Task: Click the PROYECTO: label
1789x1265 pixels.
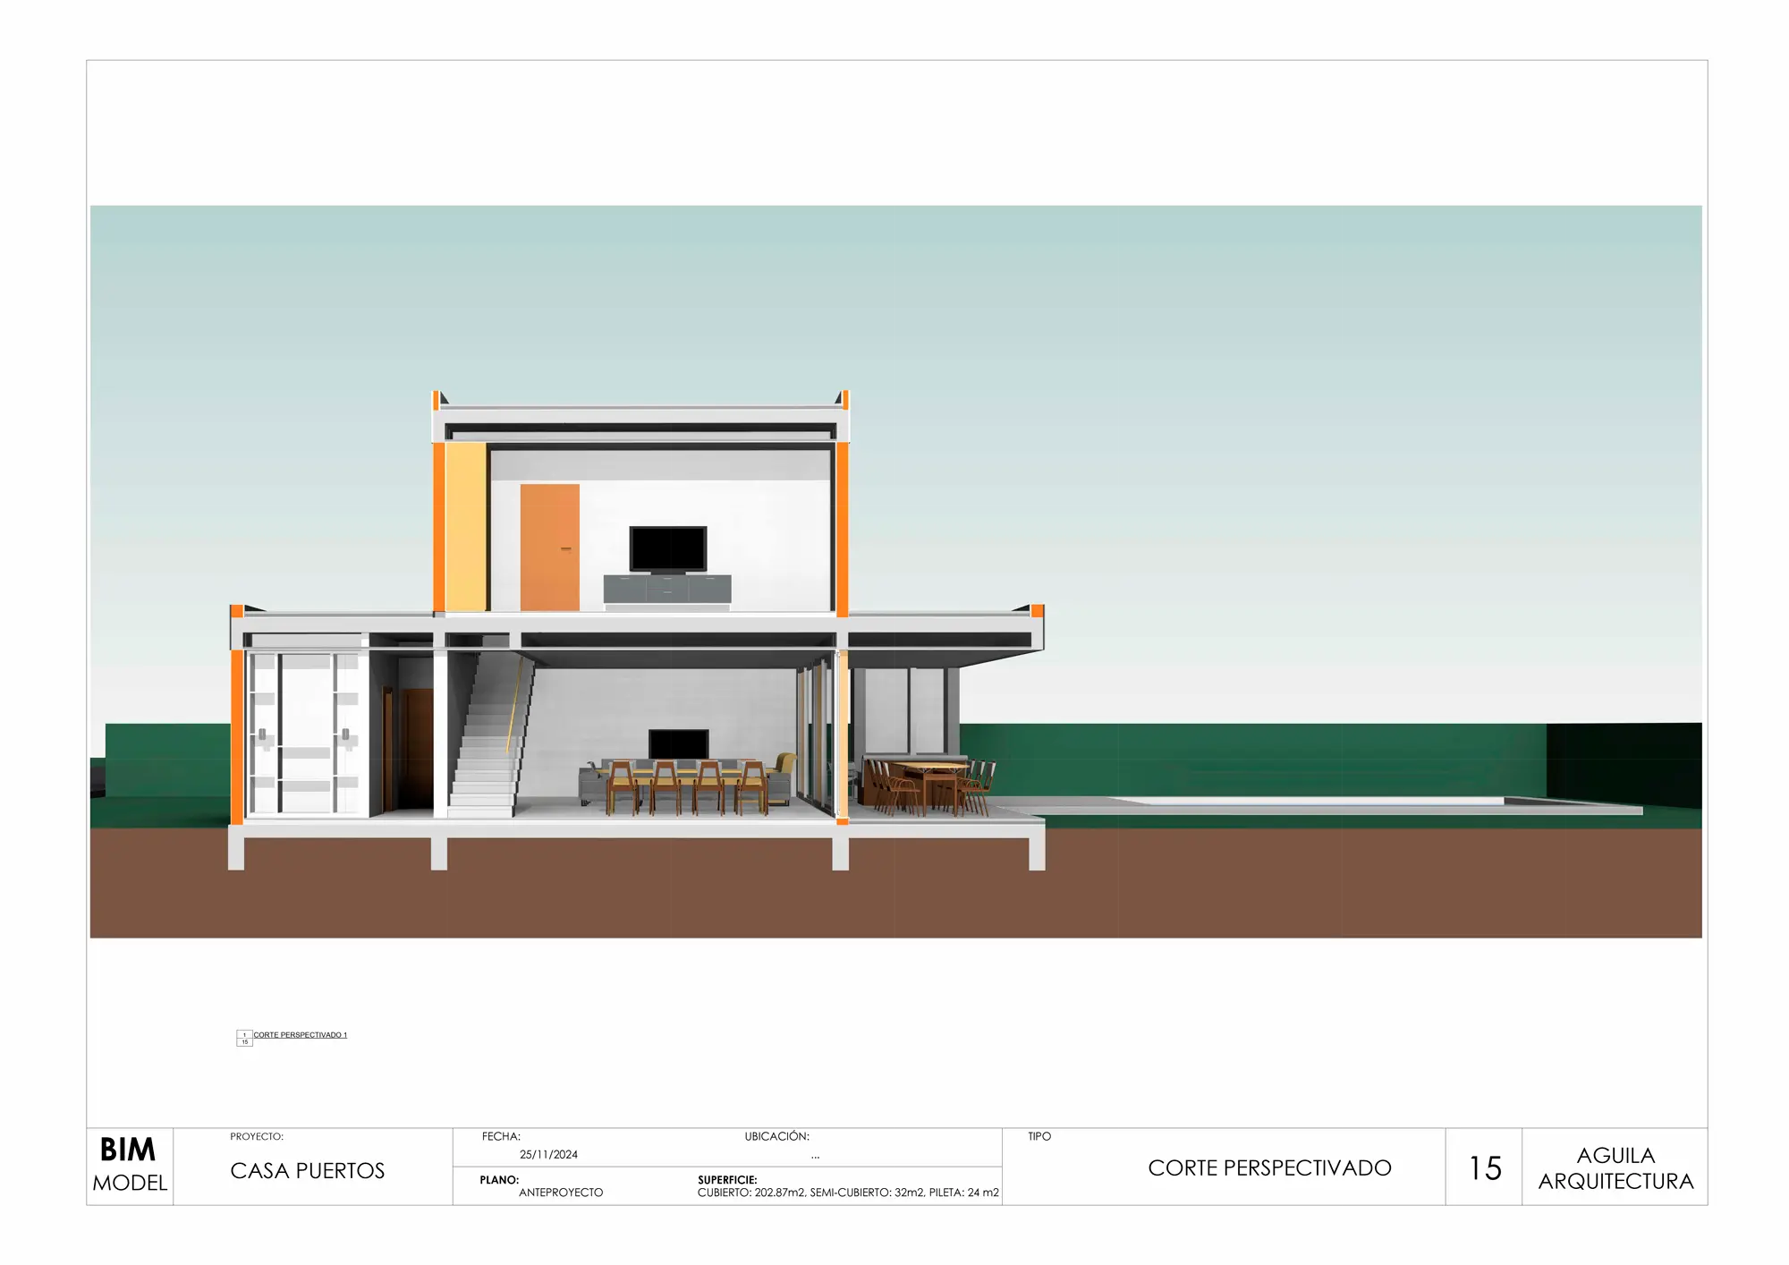Action: pyautogui.click(x=257, y=1137)
